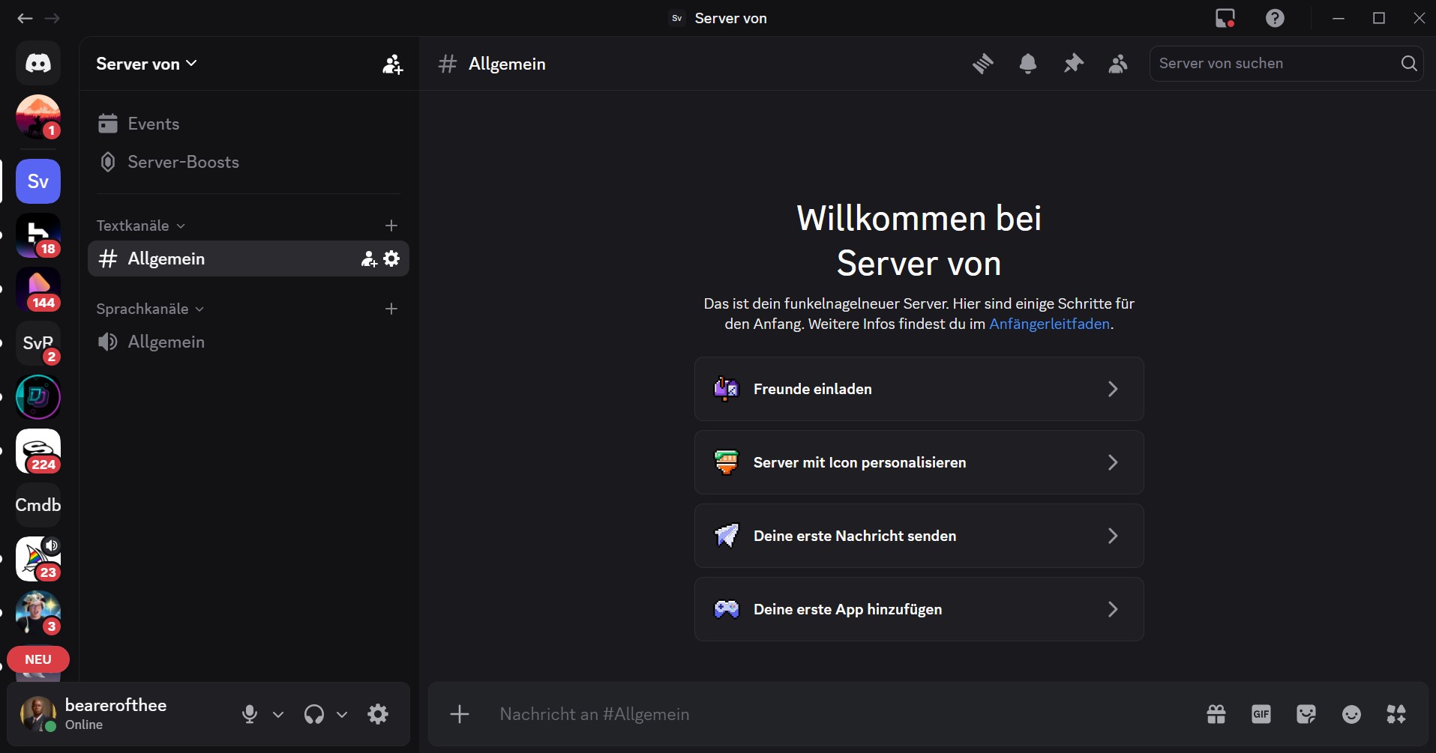Toggle headphone deafen
The width and height of the screenshot is (1436, 753).
(x=314, y=714)
